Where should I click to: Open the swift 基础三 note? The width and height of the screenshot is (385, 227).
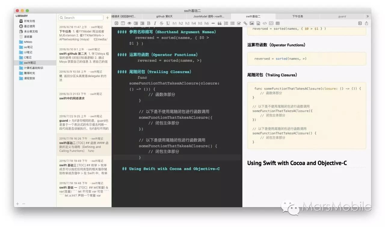pos(84,167)
